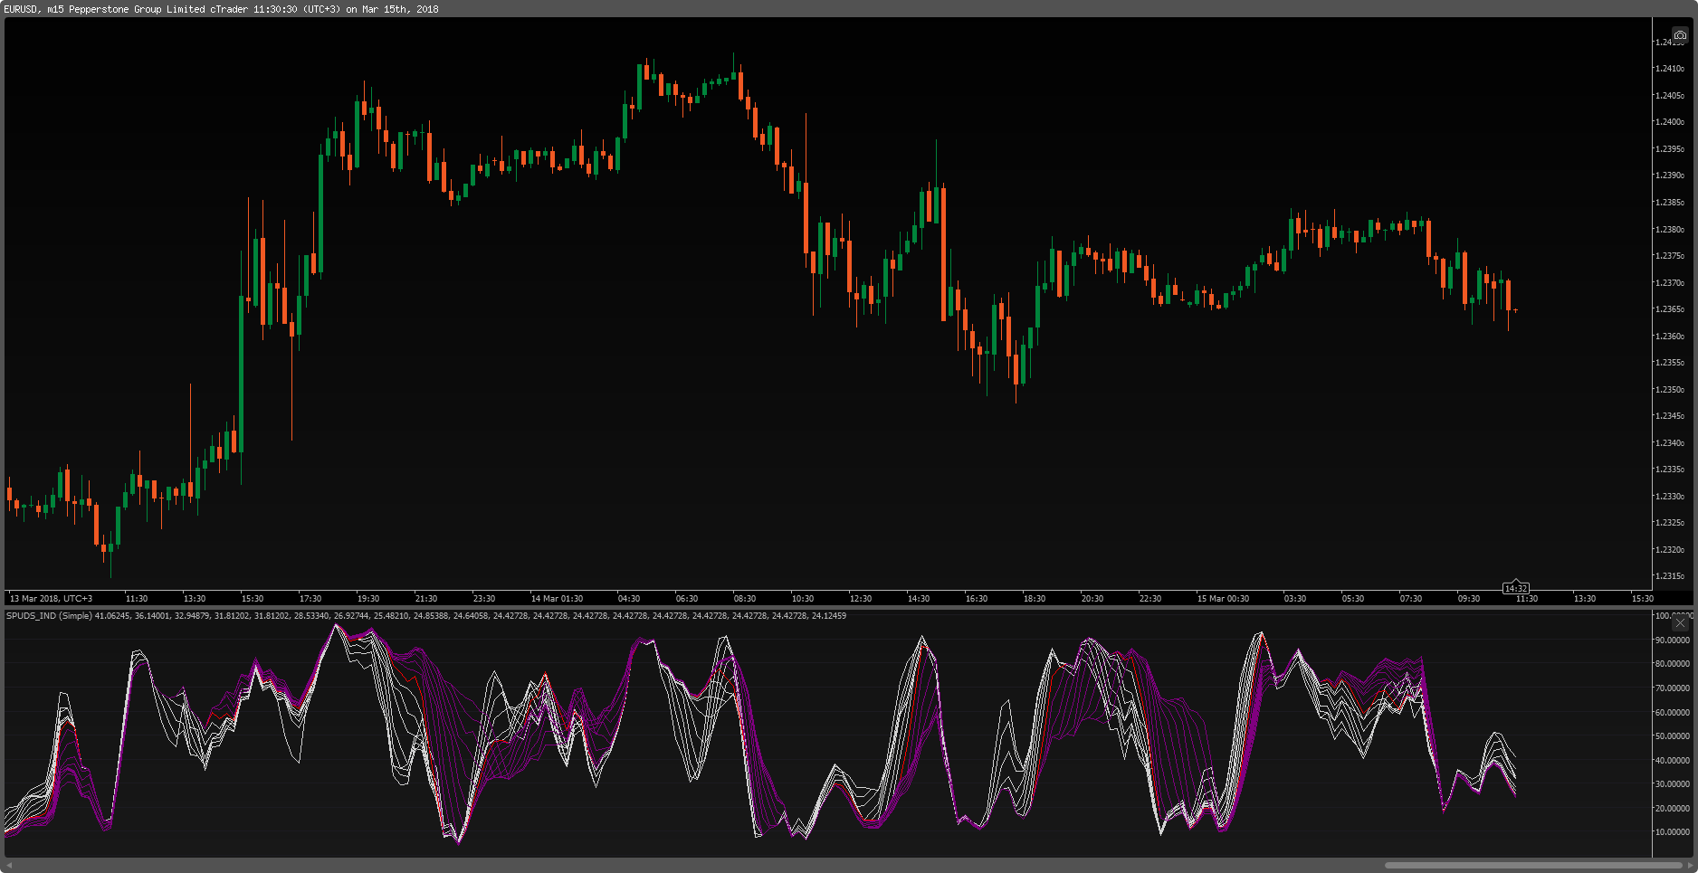Viewport: 1698px width, 873px height.
Task: Close the SPUDS_IND indicator panel
Action: [1680, 622]
